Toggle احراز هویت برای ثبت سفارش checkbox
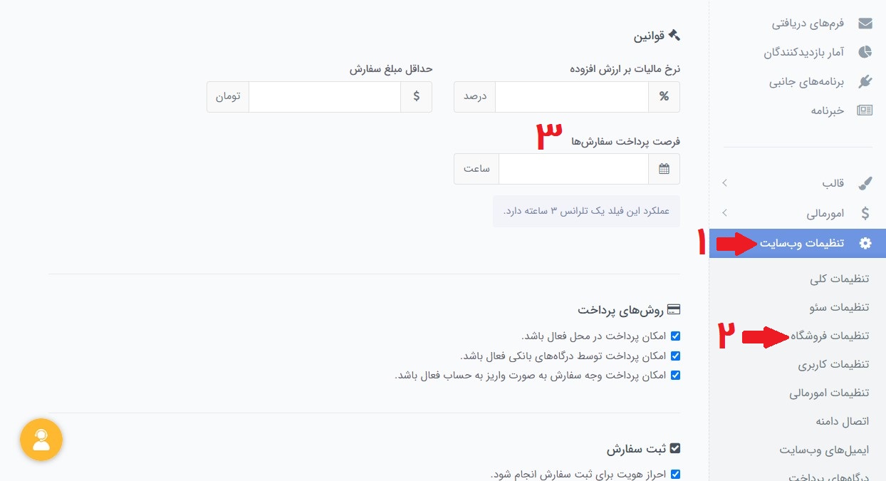This screenshot has height=481, width=886. click(x=674, y=473)
